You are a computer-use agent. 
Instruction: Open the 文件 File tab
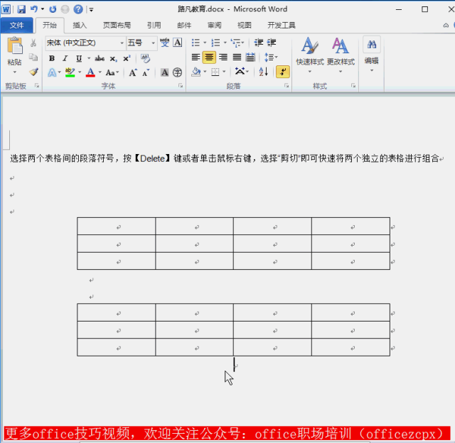coord(16,26)
